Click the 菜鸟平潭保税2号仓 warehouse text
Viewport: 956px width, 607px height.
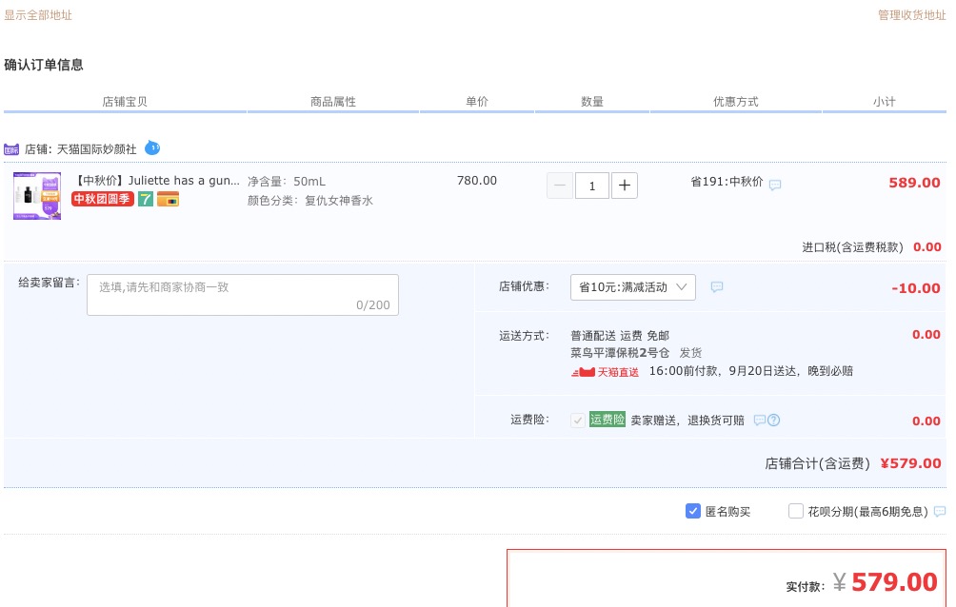620,353
